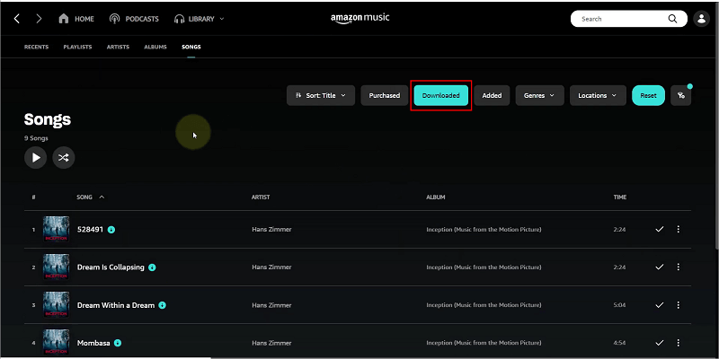Open more options for song 528491
Viewport: 719px width, 359px height.
click(678, 229)
